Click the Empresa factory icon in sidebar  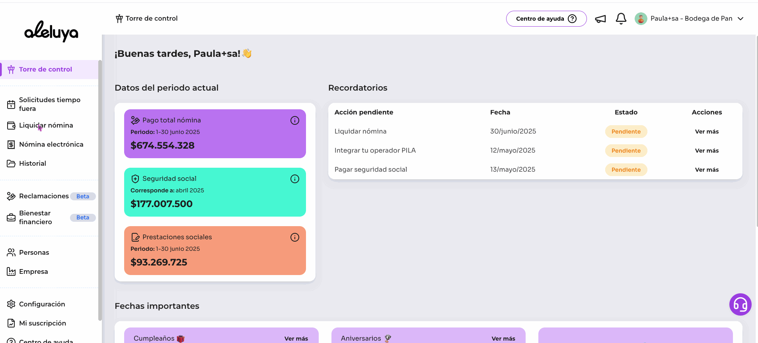pyautogui.click(x=11, y=271)
